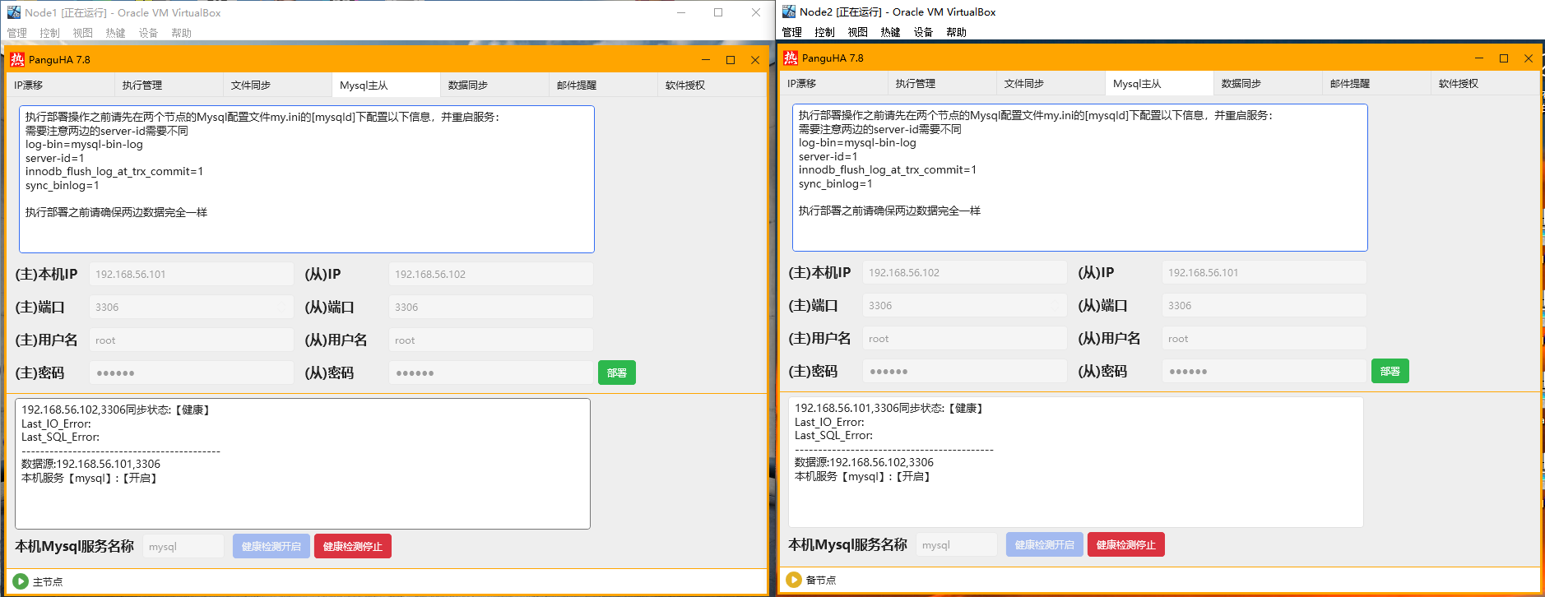Open 热键 menu in Node2 VirtualBox window
Viewport: 1545px width, 597px height.
tap(891, 32)
